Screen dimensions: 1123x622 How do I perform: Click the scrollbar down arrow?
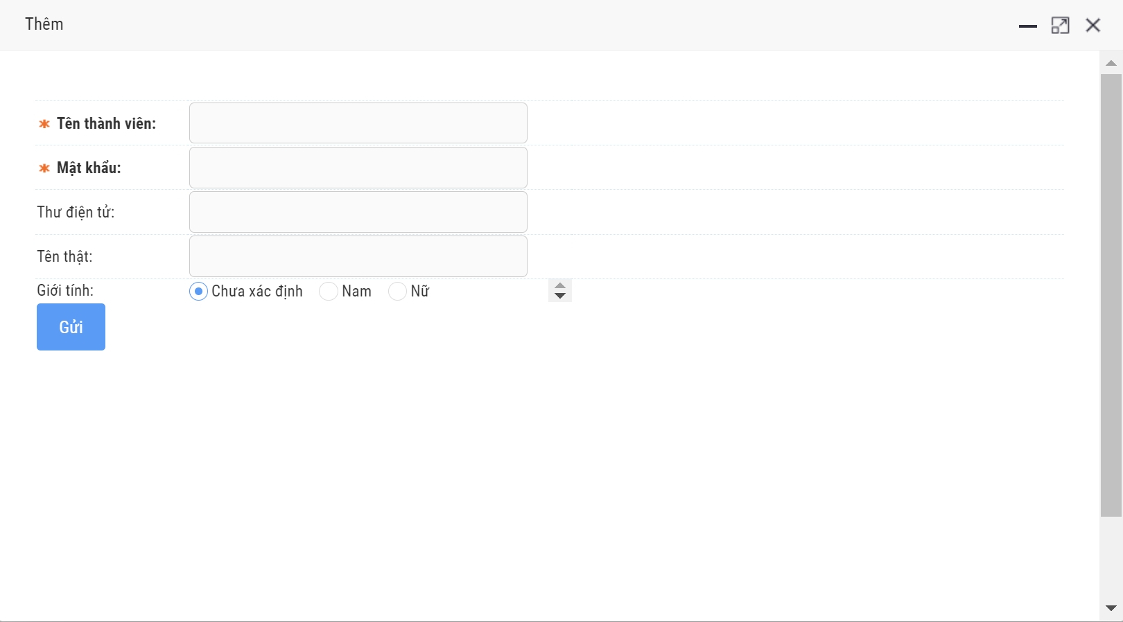coord(1111,608)
